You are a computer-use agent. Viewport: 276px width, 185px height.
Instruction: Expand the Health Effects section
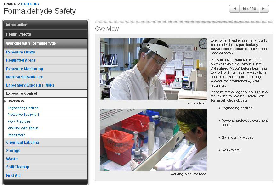pyautogui.click(x=19, y=34)
